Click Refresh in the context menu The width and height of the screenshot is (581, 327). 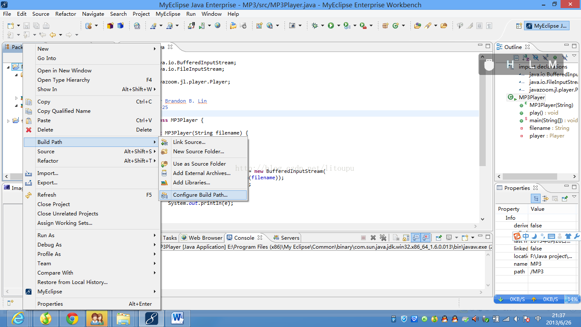(x=92, y=195)
